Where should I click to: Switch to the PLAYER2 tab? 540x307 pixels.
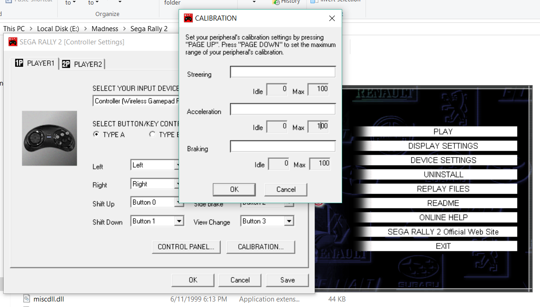coord(82,64)
